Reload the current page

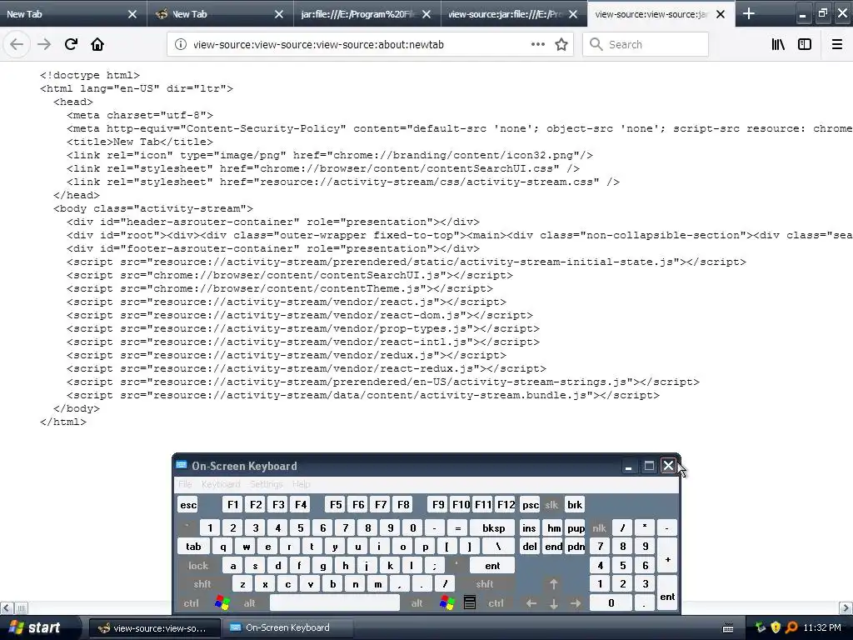point(71,44)
